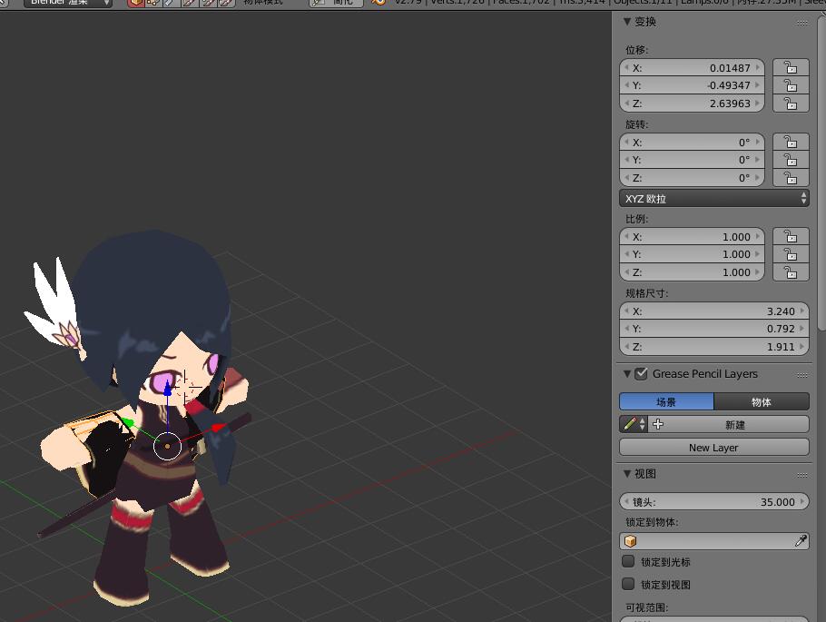Increase rotation Z with right arrow

tap(758, 178)
